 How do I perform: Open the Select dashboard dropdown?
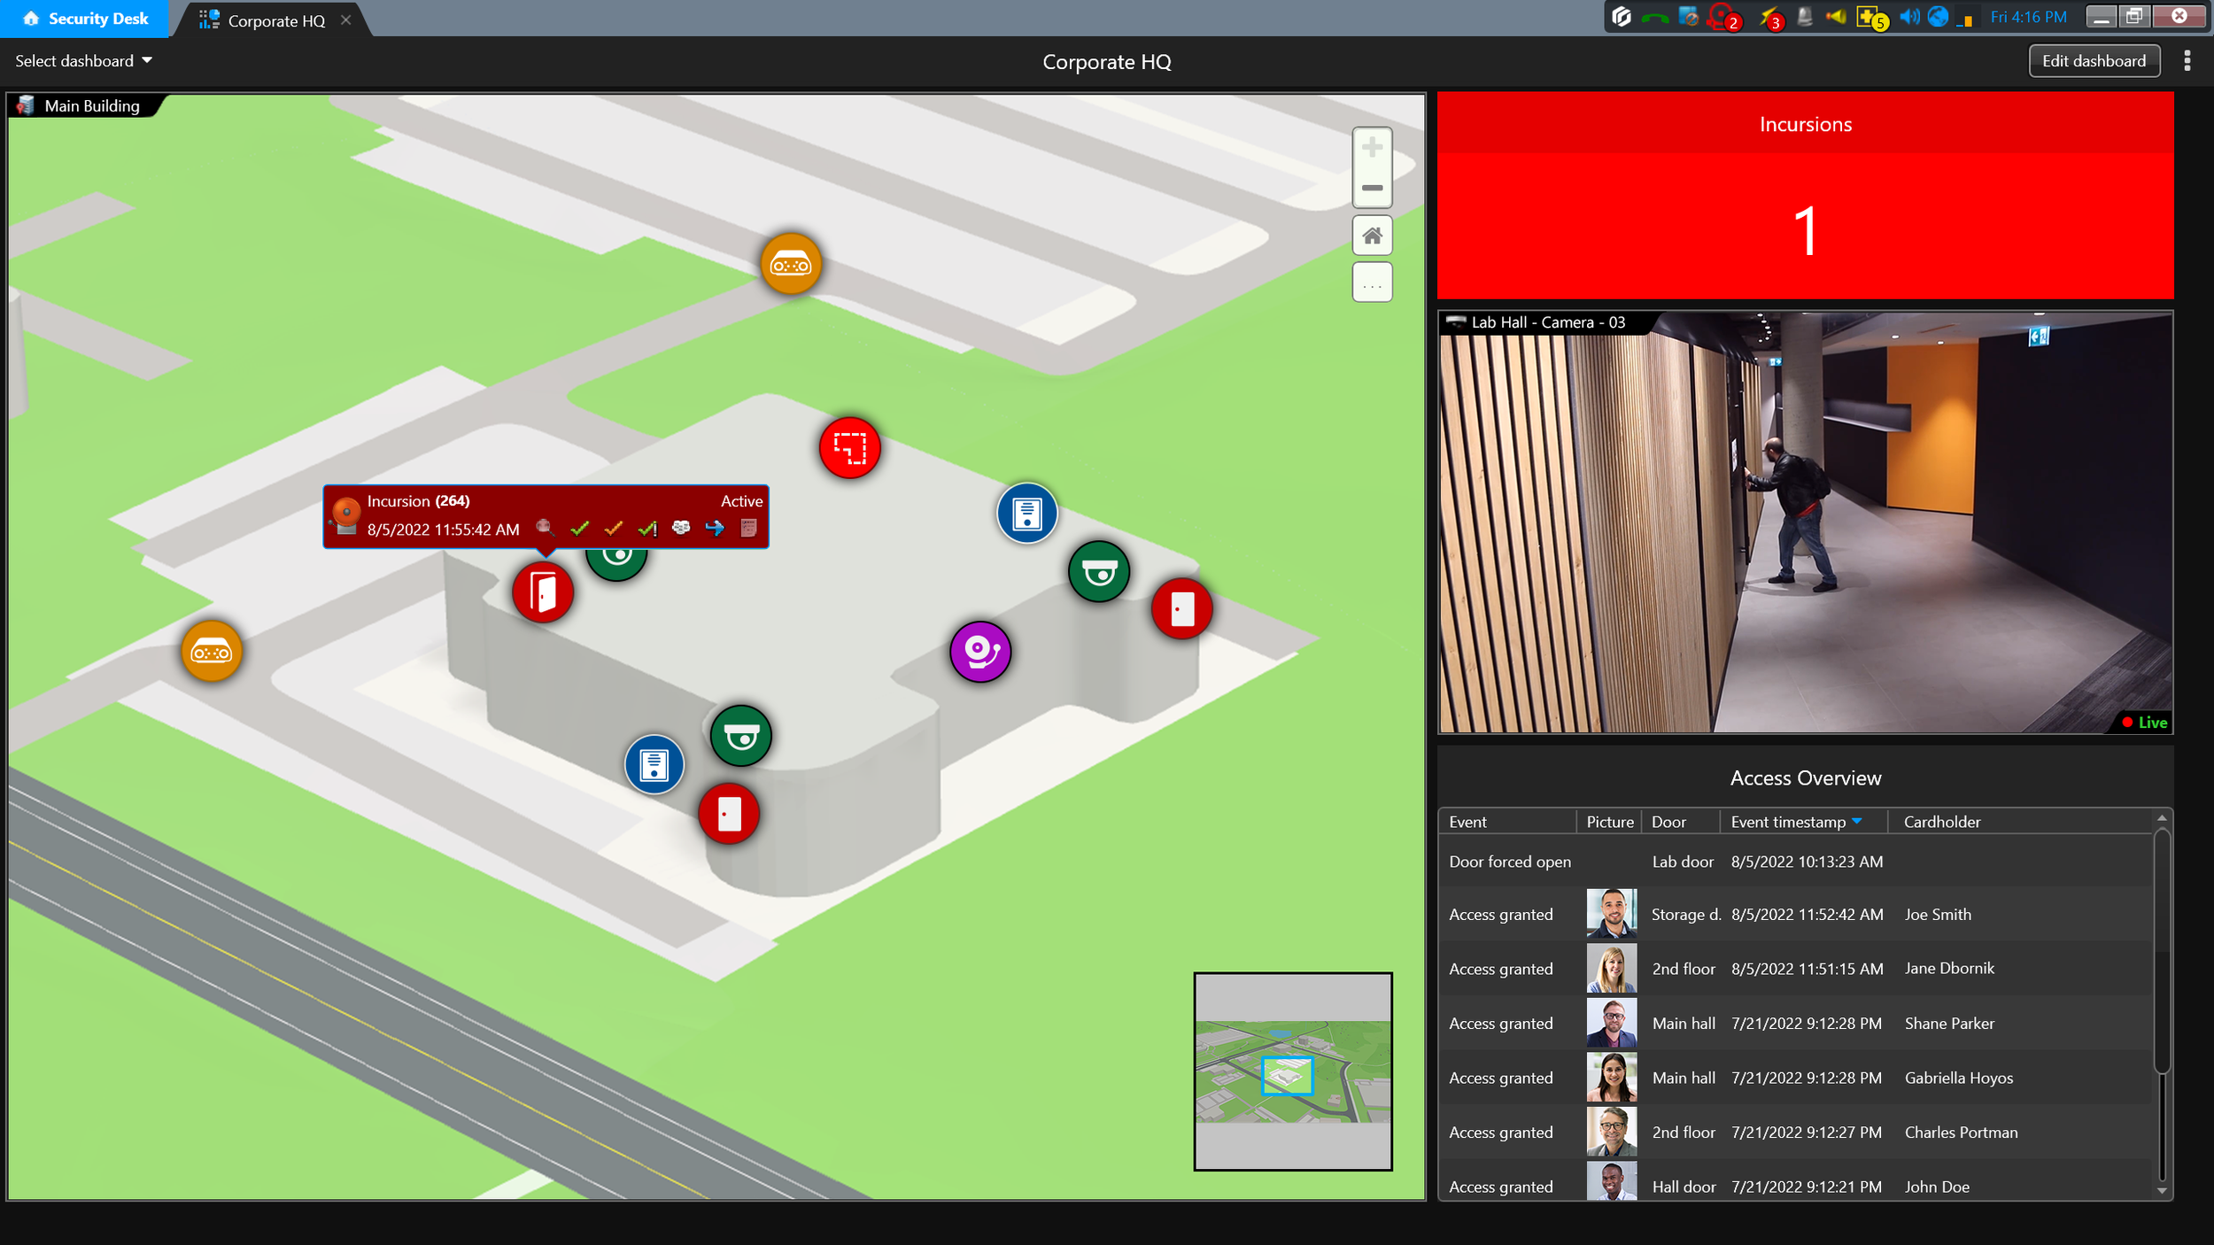(84, 61)
